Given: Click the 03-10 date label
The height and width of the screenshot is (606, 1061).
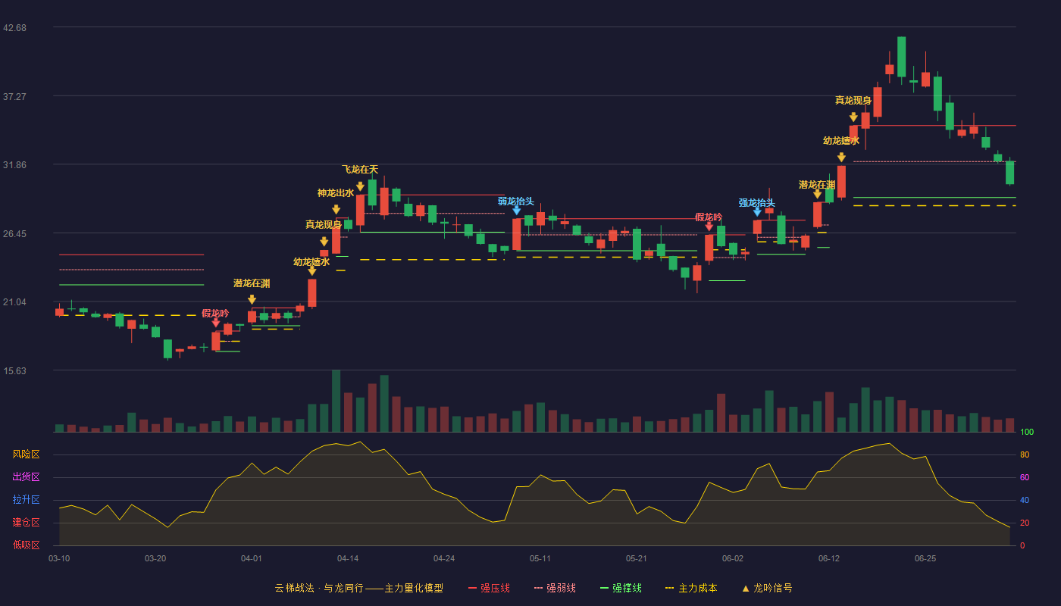Looking at the screenshot, I should 59,558.
